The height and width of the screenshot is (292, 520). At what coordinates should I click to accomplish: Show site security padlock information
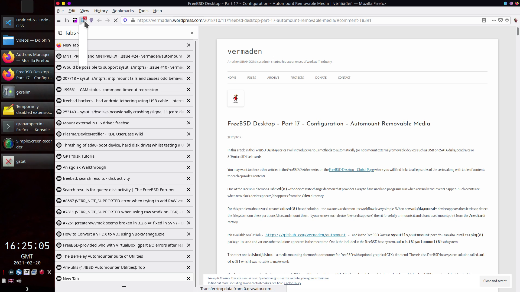(x=133, y=20)
